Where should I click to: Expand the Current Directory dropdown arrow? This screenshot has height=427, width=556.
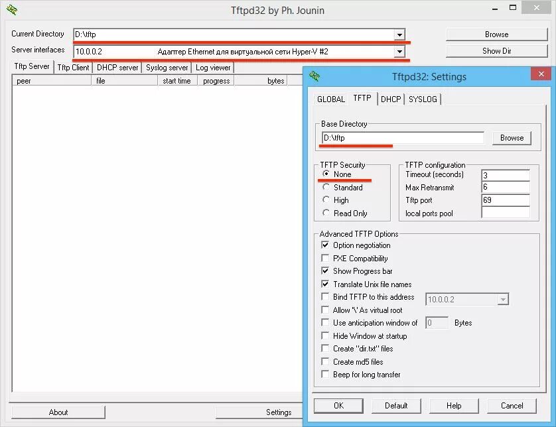click(399, 34)
